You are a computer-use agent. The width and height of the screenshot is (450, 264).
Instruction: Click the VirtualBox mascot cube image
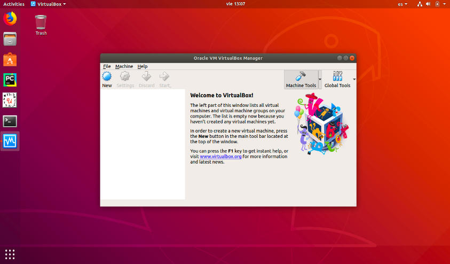click(321, 123)
